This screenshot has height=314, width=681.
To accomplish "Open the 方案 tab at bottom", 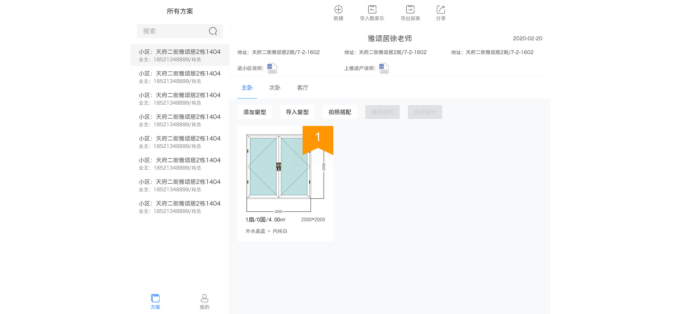I will coord(155,301).
